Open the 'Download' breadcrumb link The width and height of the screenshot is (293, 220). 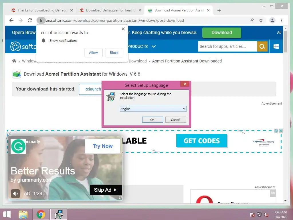pos(138,61)
